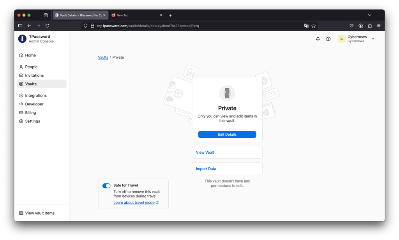Open the Firefox account icon
The image size is (399, 240).
360,26
